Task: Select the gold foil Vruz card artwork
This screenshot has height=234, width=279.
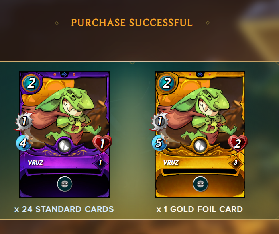Action: tap(200, 134)
